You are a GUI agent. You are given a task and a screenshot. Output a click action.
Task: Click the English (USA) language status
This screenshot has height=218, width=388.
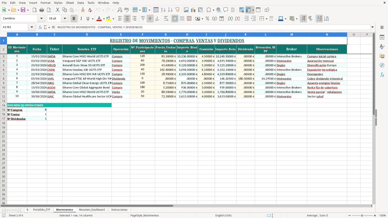(x=223, y=215)
